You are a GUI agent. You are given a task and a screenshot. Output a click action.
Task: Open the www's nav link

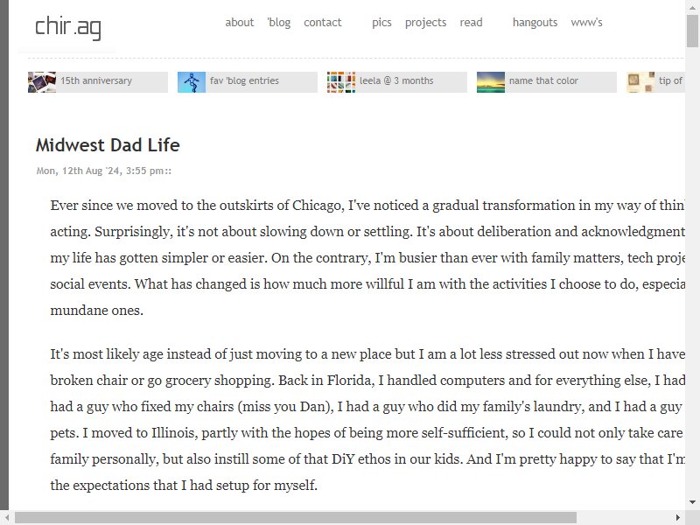[x=586, y=23]
